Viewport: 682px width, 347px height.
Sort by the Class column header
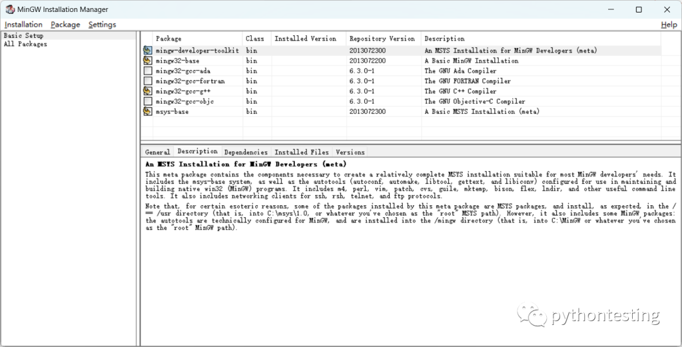tap(256, 38)
